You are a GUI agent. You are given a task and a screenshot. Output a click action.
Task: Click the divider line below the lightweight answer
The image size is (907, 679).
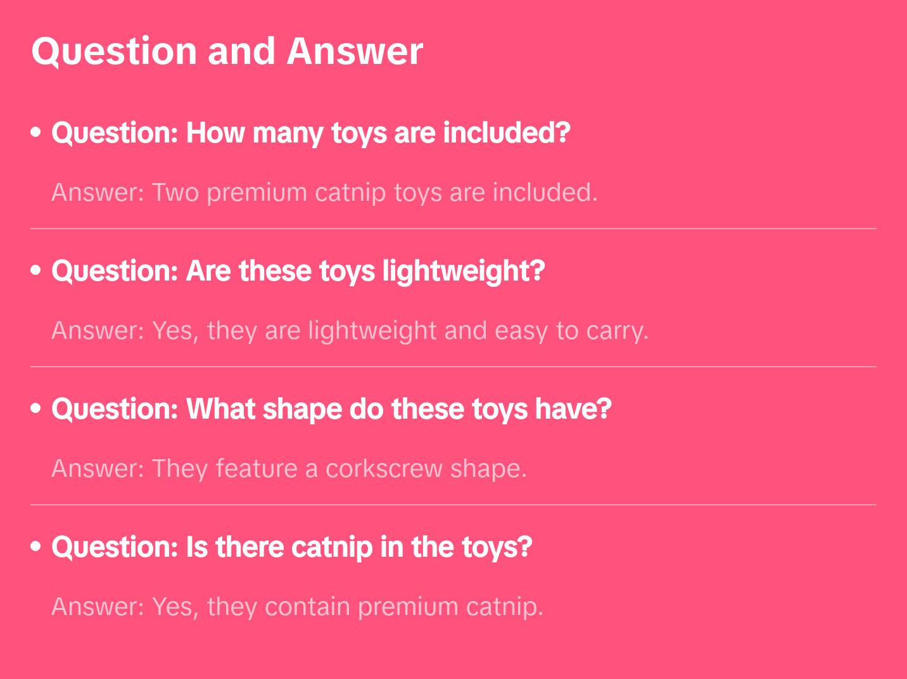(x=453, y=367)
